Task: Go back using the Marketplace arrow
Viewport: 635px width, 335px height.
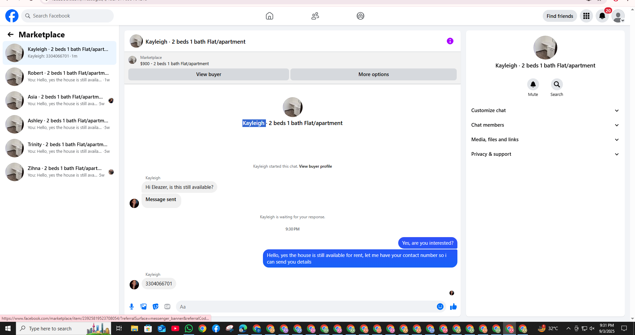Action: coord(11,34)
